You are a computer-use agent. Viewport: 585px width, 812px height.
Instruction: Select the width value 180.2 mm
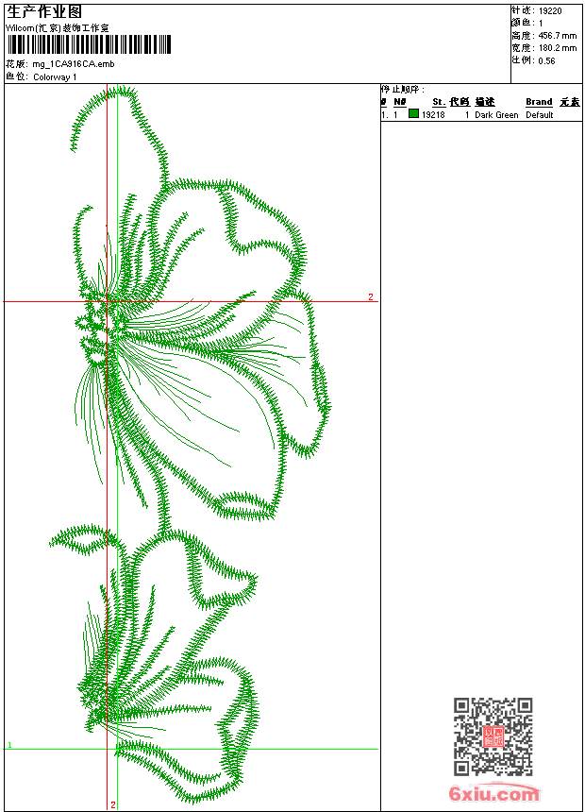[557, 48]
